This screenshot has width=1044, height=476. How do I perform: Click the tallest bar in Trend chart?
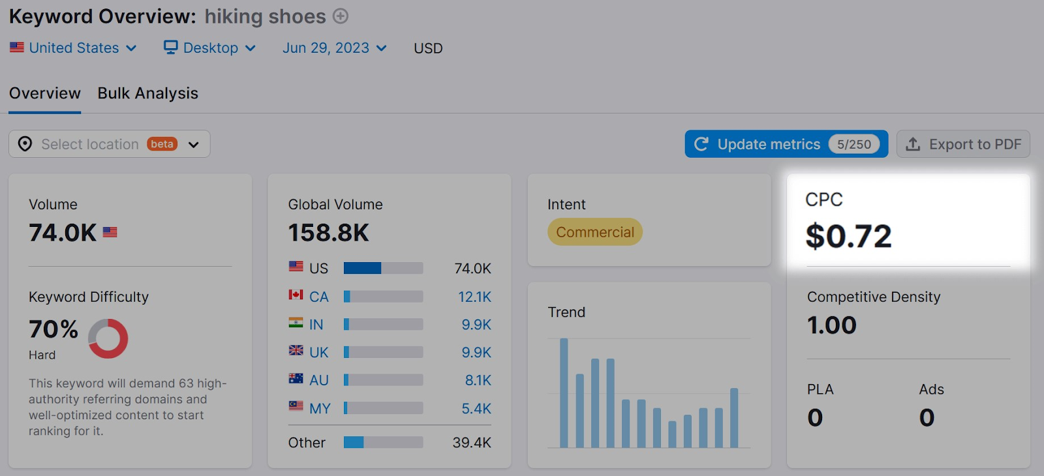click(564, 393)
